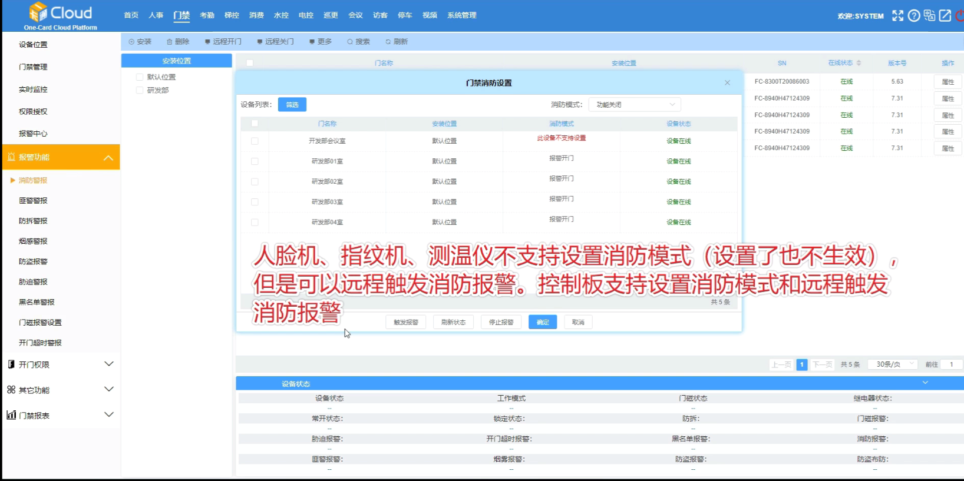964x481 pixels.
Task: Close the 门禁消防设置 dialog with X
Action: [x=727, y=83]
